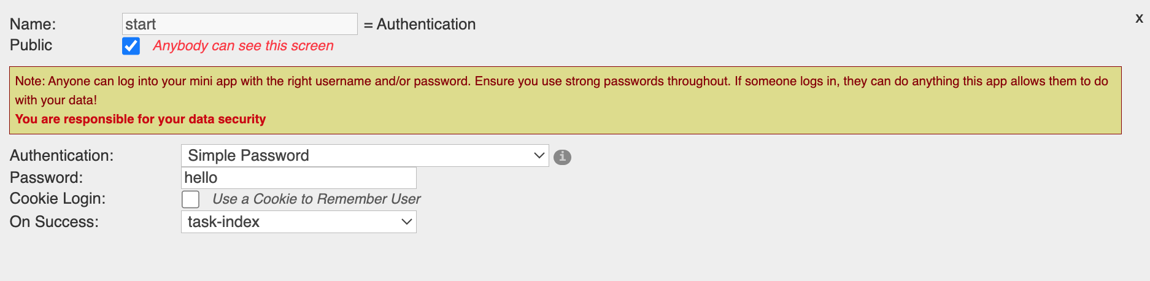Enable the Cookie Login checkbox
Screen dimensions: 1150x281
tap(191, 199)
